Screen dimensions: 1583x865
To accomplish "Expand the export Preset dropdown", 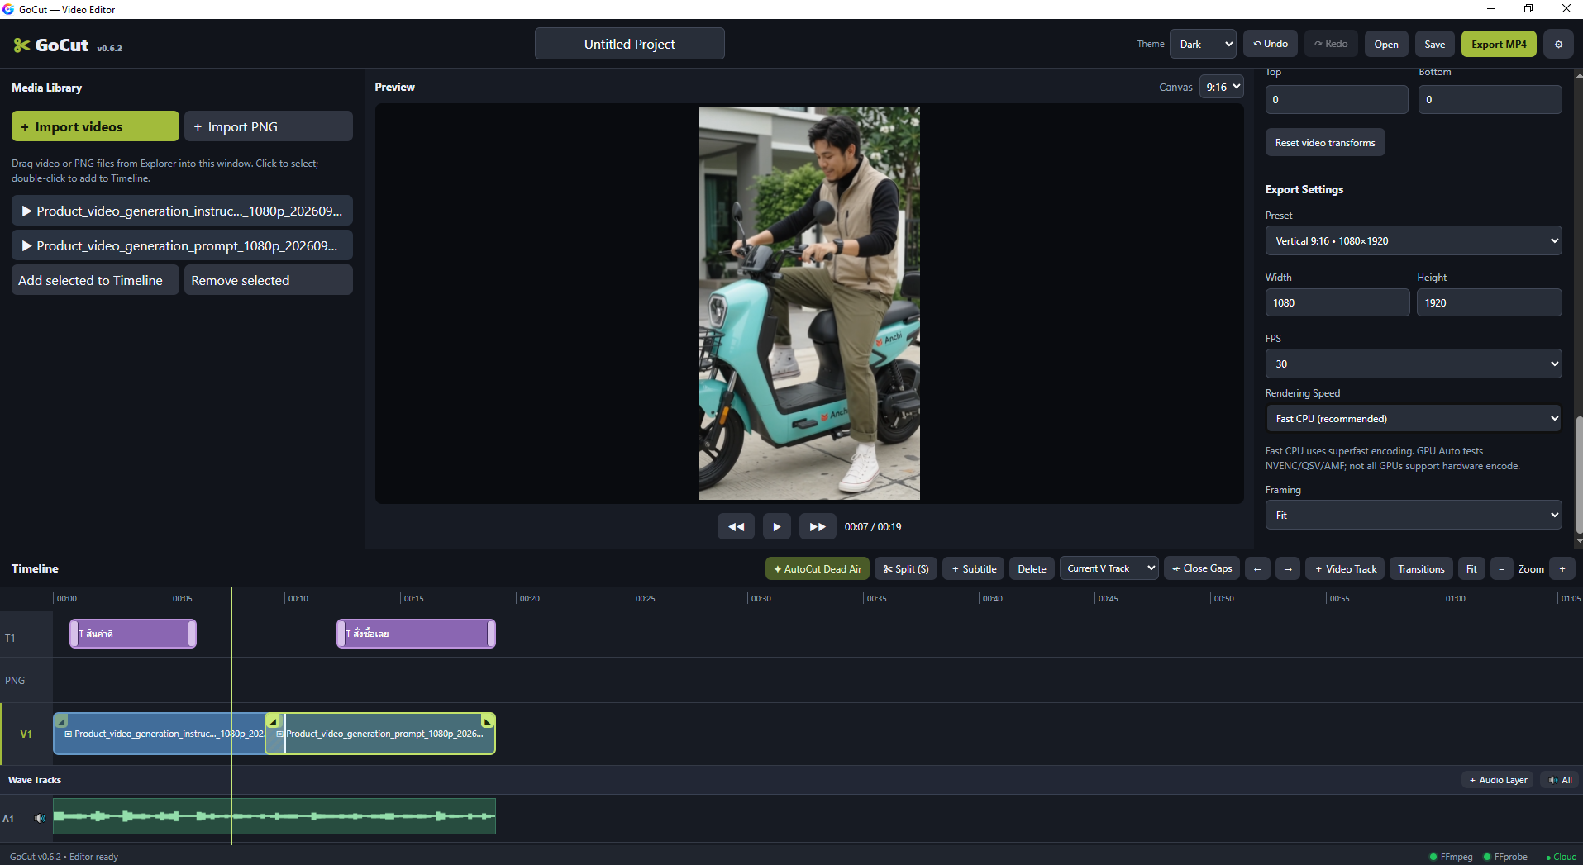I will [1414, 240].
